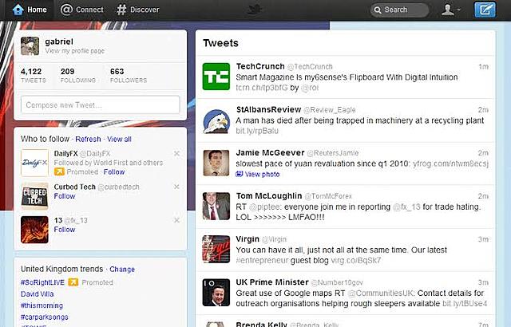Open the virg.co/BqSk7 link
511x327 pixels.
[x=356, y=261]
